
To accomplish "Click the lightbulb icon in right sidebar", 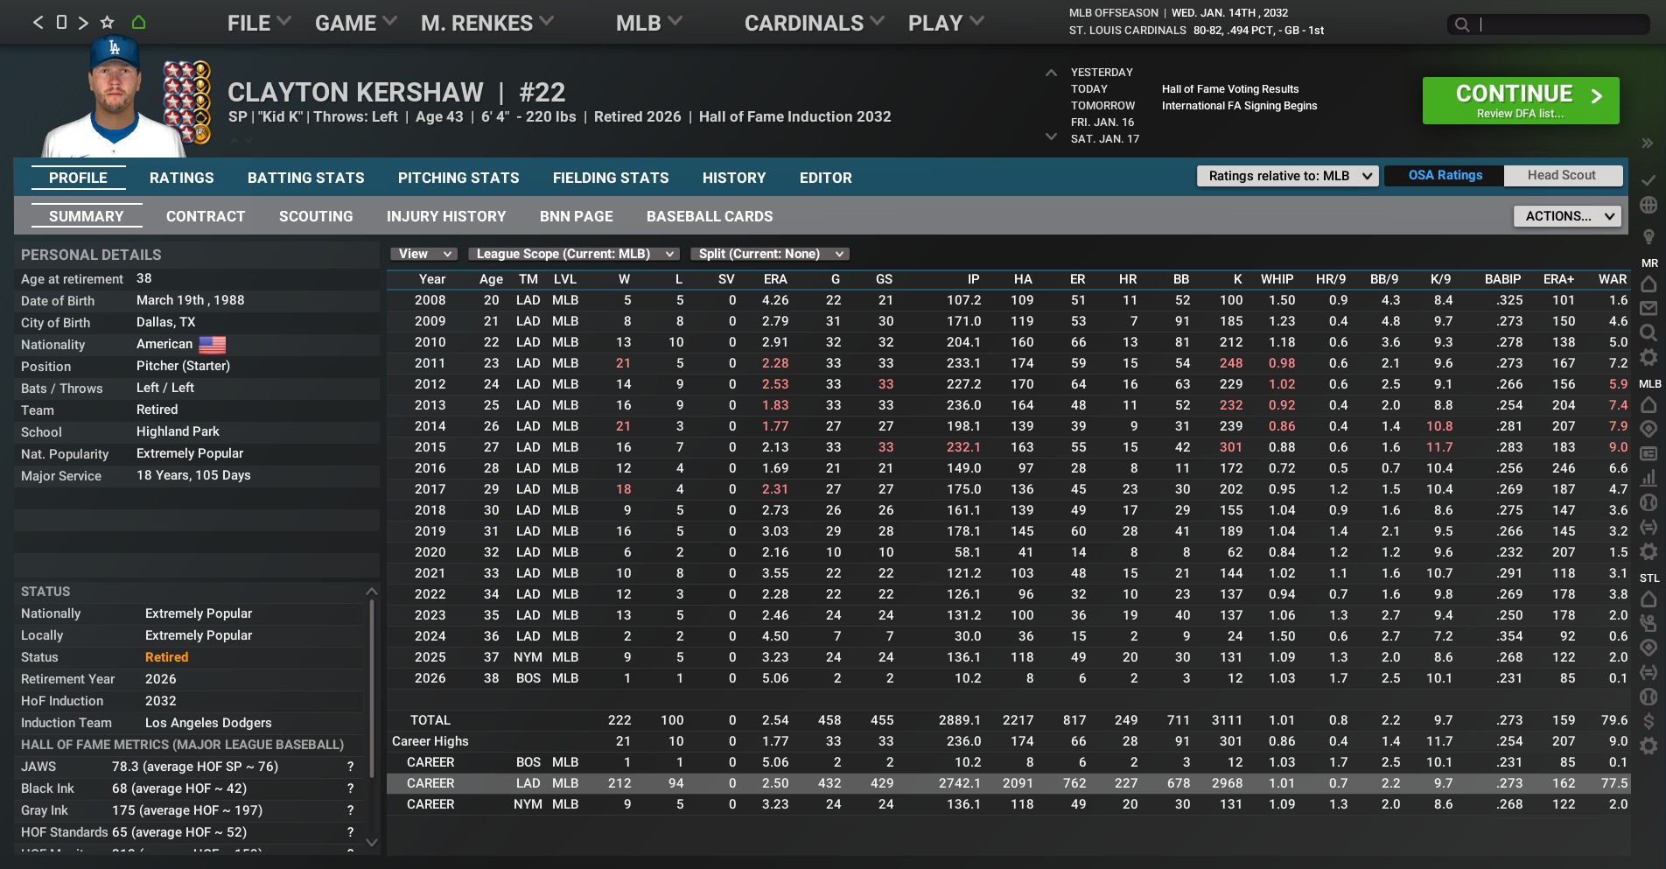I will click(1648, 237).
